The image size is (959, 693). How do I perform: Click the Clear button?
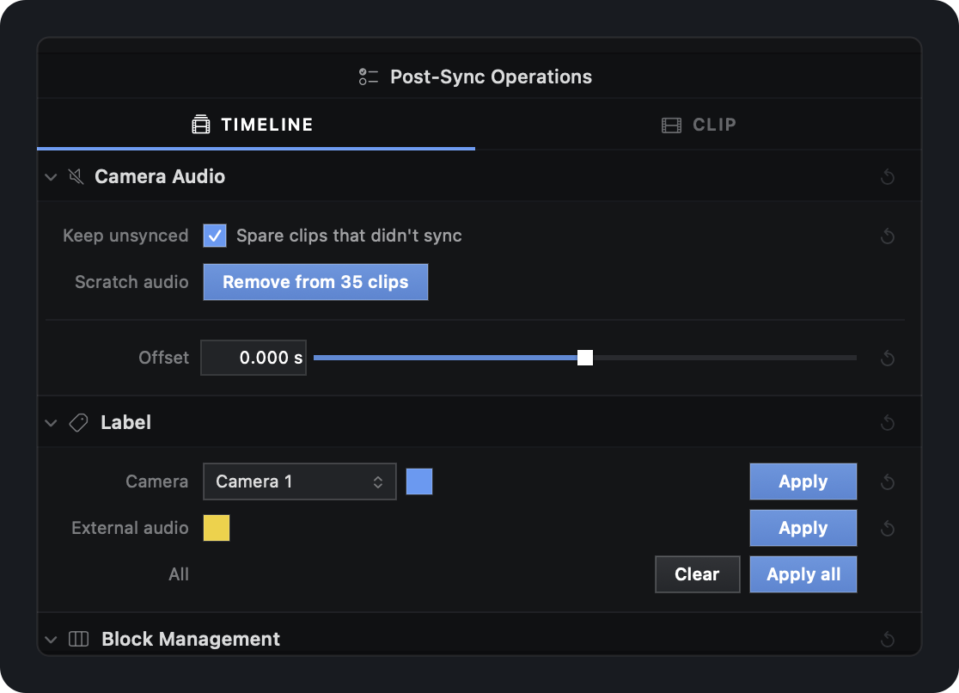tap(697, 574)
